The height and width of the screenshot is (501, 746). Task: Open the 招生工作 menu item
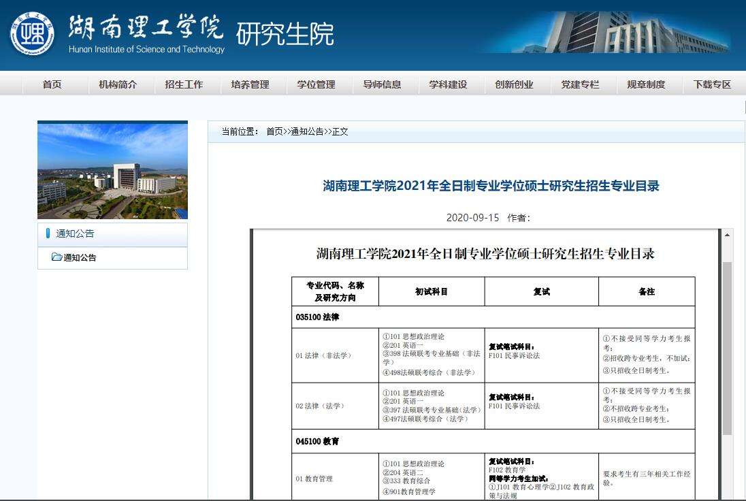pos(184,84)
